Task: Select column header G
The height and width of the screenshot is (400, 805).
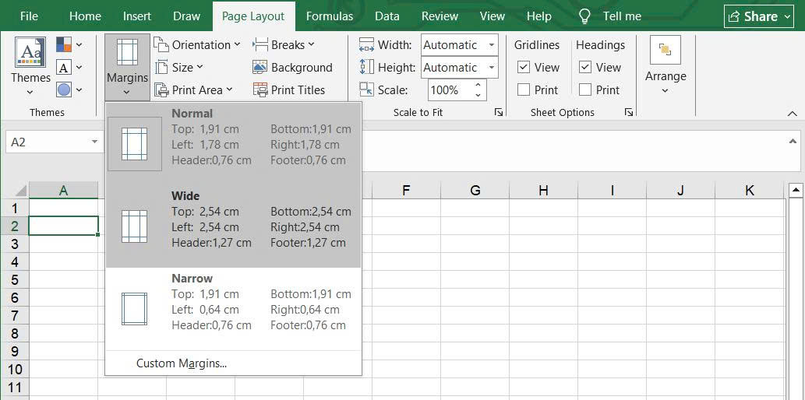Action: pyautogui.click(x=475, y=191)
